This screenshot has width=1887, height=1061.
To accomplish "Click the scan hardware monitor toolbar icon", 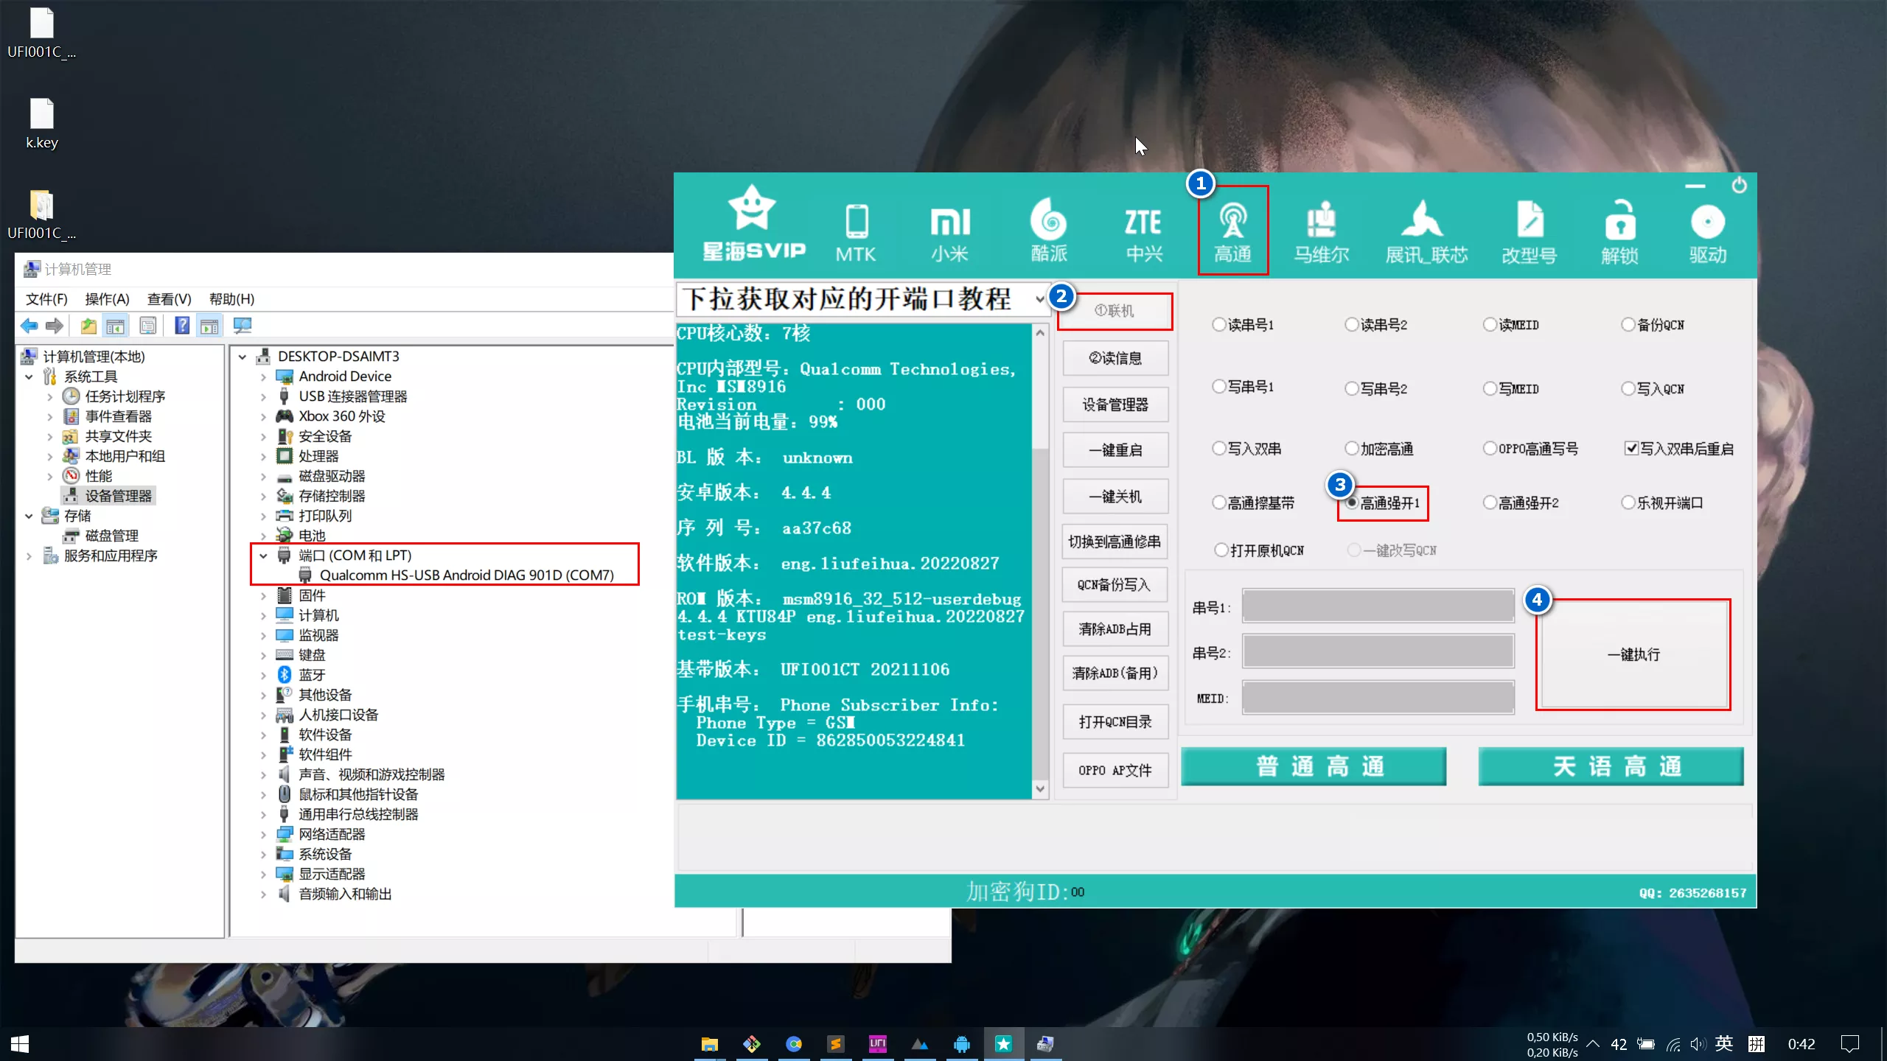I will pos(243,326).
